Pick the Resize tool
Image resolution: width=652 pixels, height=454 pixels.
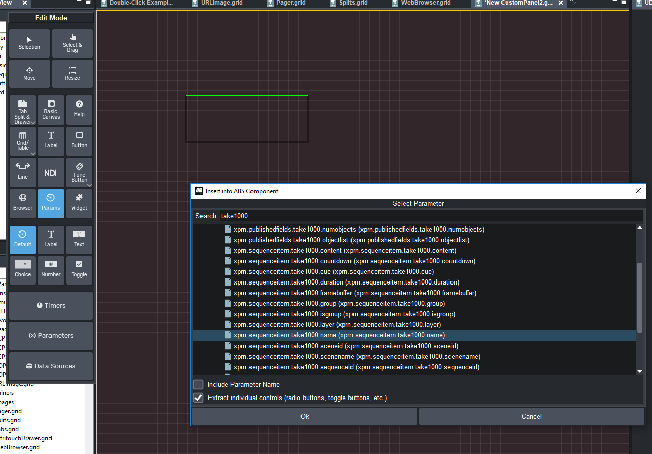[x=72, y=74]
